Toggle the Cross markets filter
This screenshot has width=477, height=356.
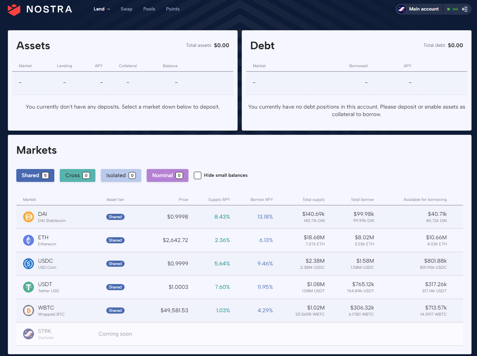click(77, 175)
